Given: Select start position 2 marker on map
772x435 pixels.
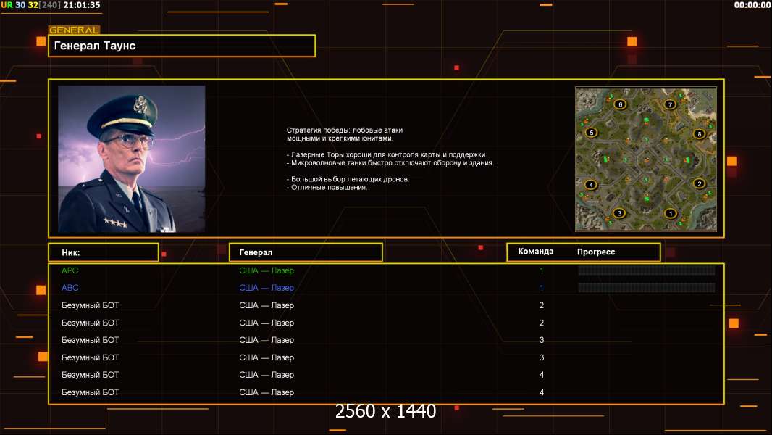Looking at the screenshot, I should pyautogui.click(x=700, y=183).
